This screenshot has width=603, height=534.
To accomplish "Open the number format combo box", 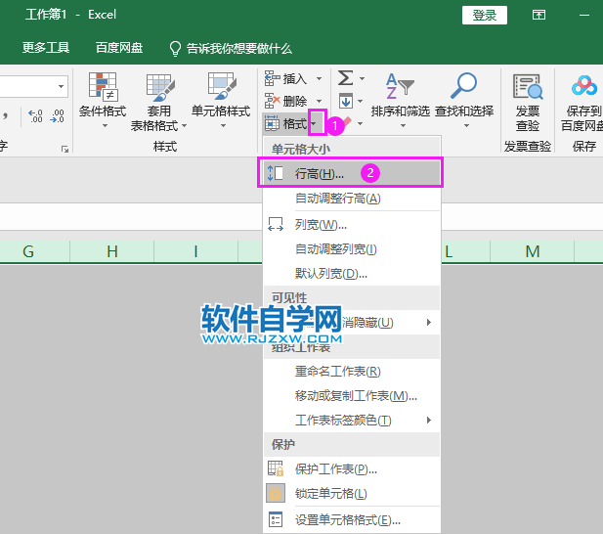I will tap(34, 86).
